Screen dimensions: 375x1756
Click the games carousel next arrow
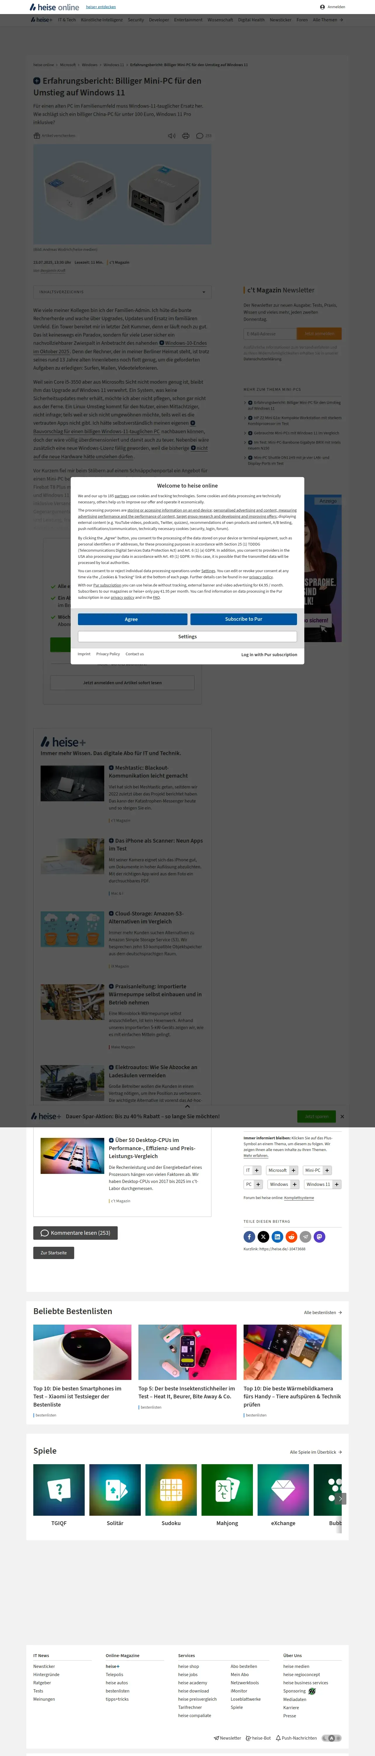[340, 1498]
